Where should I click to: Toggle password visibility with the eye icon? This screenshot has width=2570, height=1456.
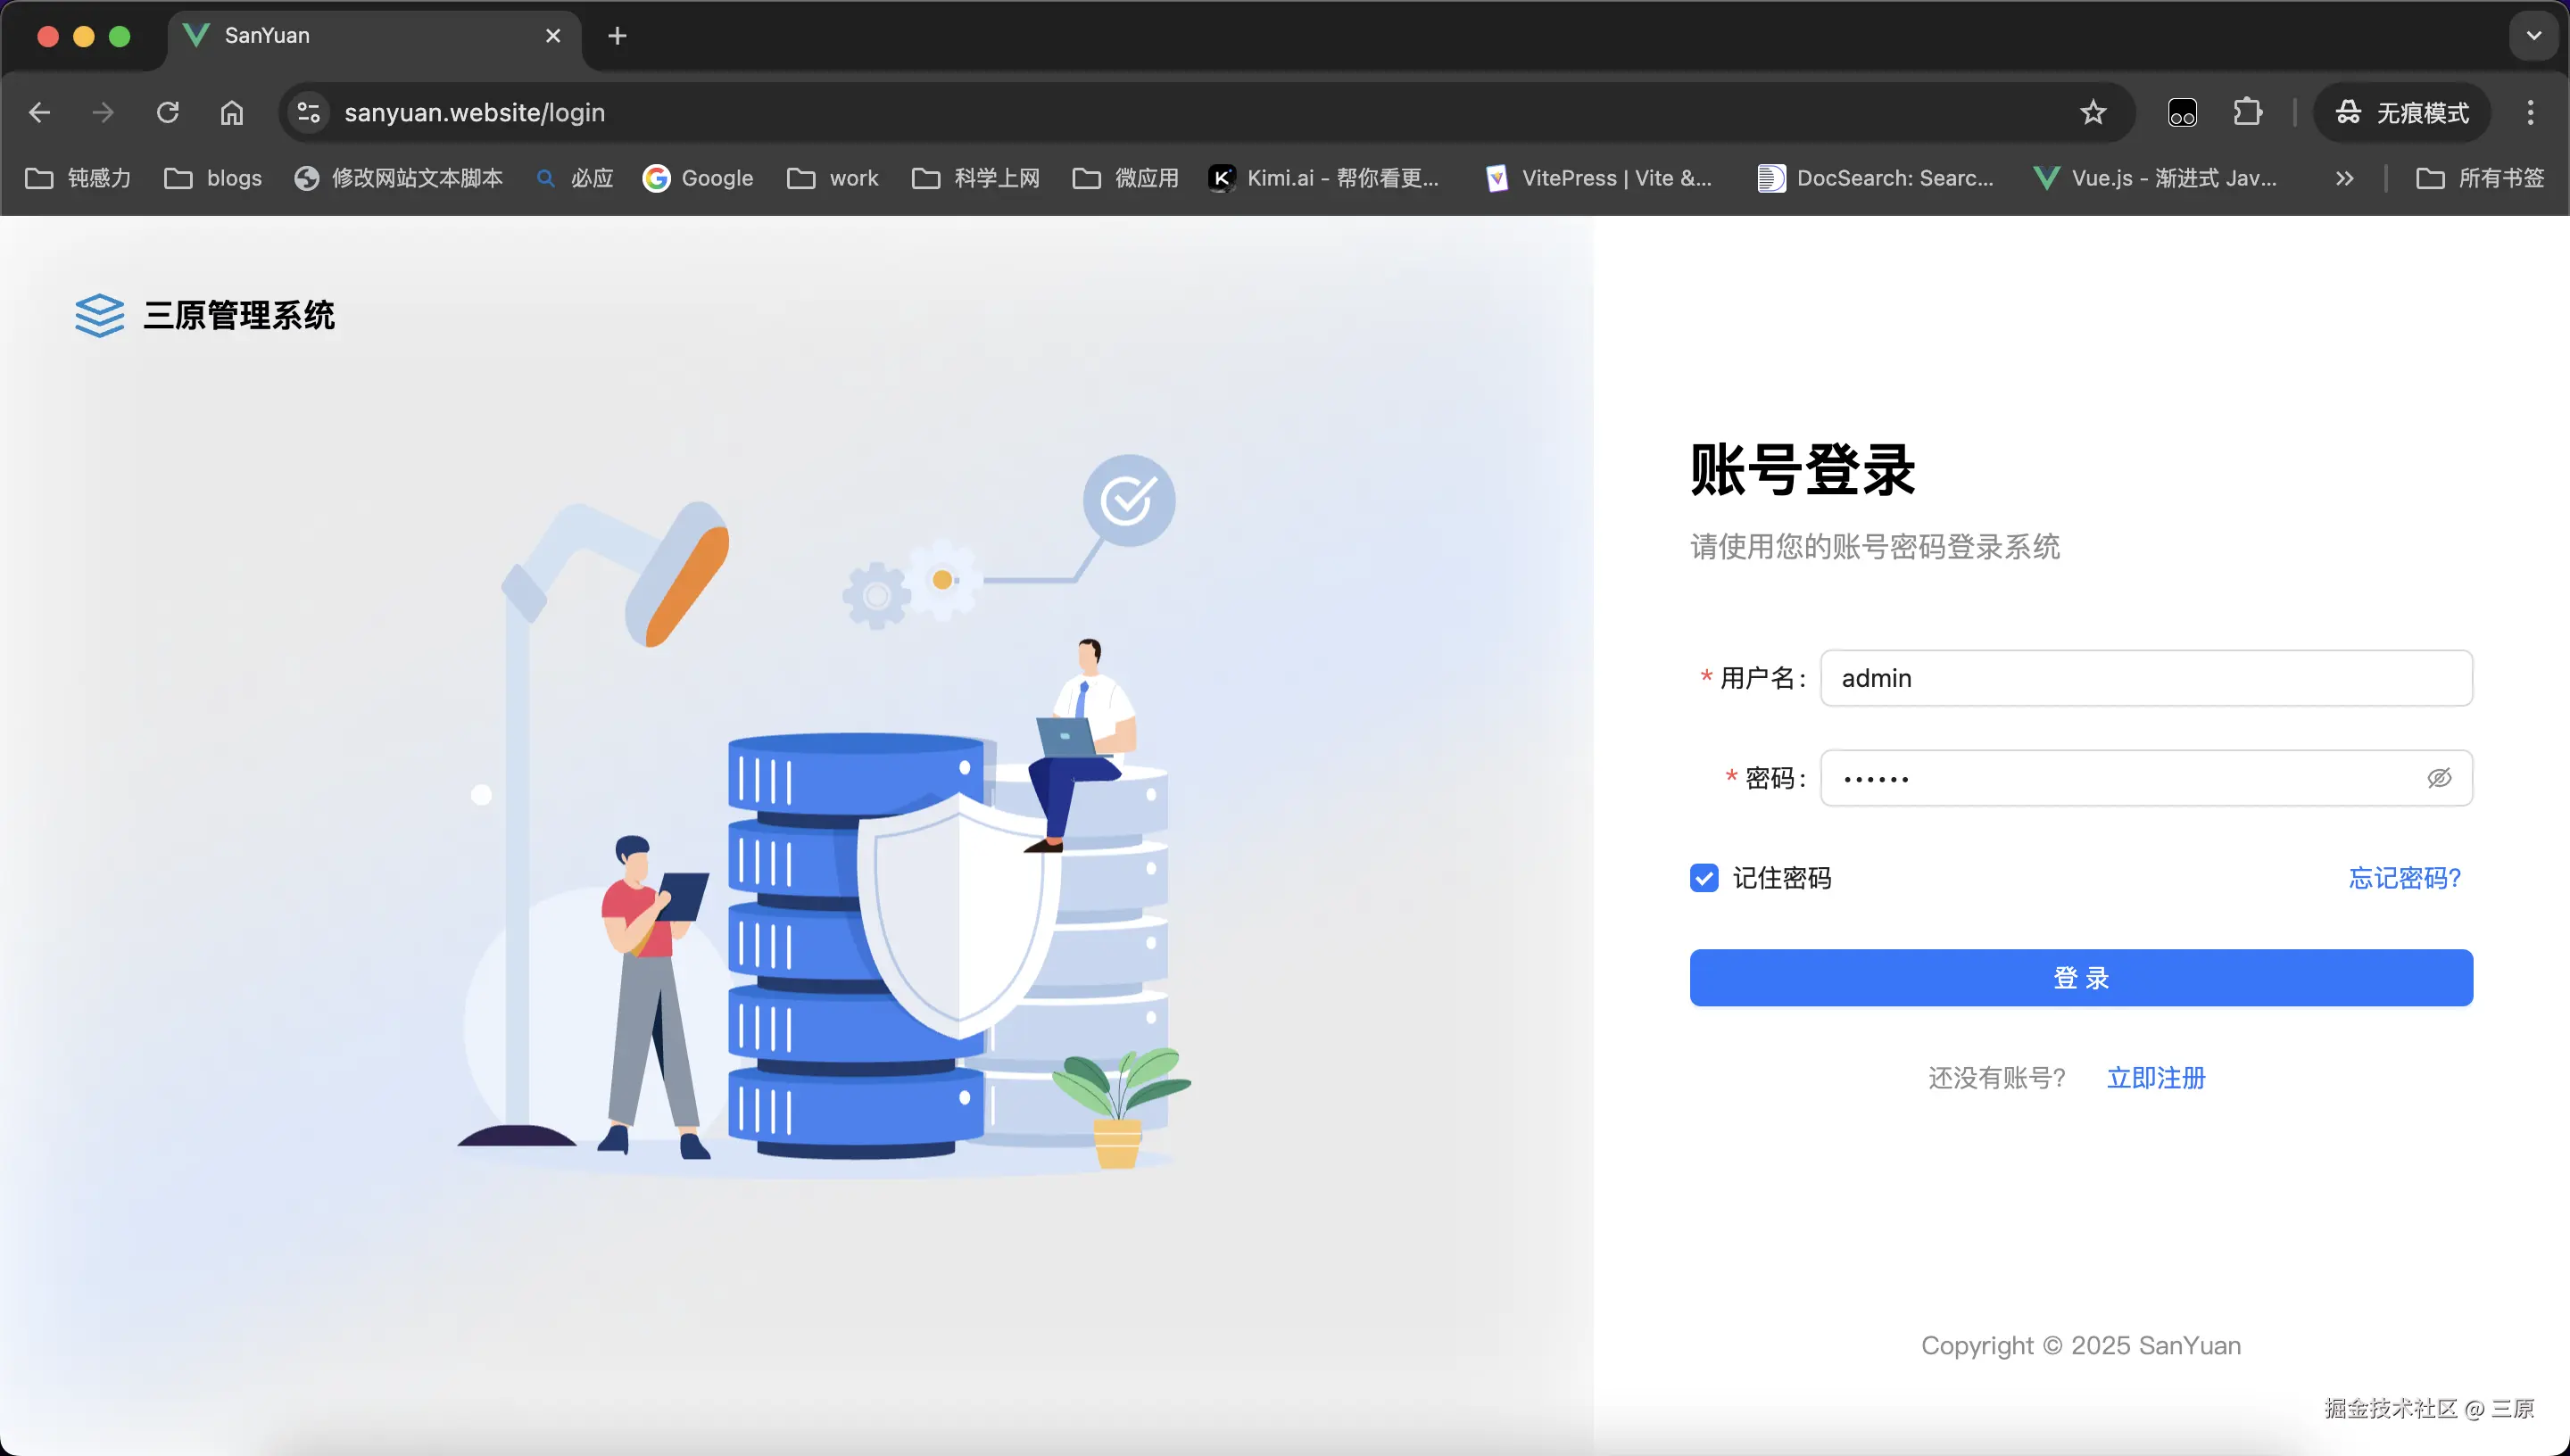tap(2440, 777)
